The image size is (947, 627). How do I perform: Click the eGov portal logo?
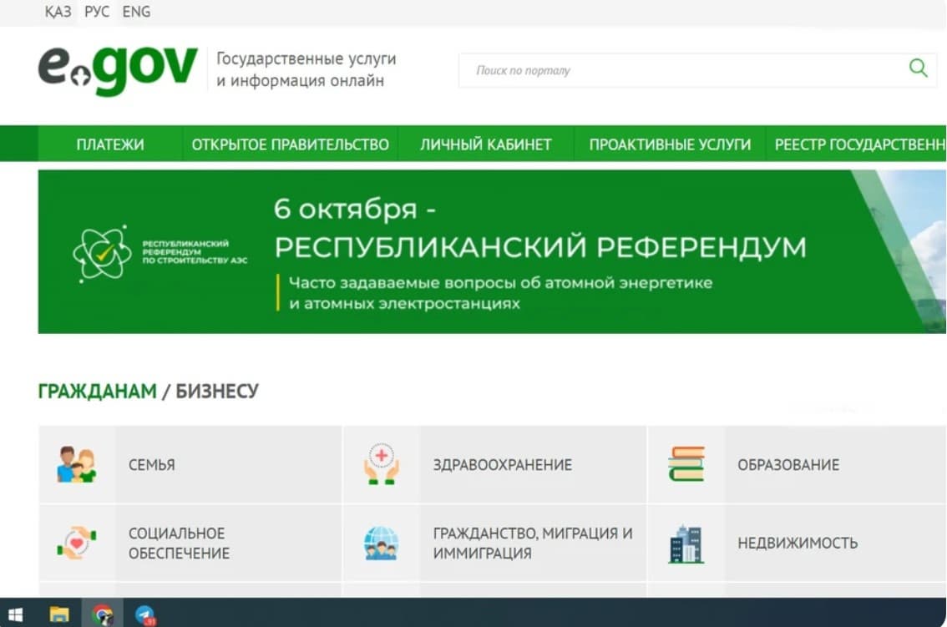[118, 69]
